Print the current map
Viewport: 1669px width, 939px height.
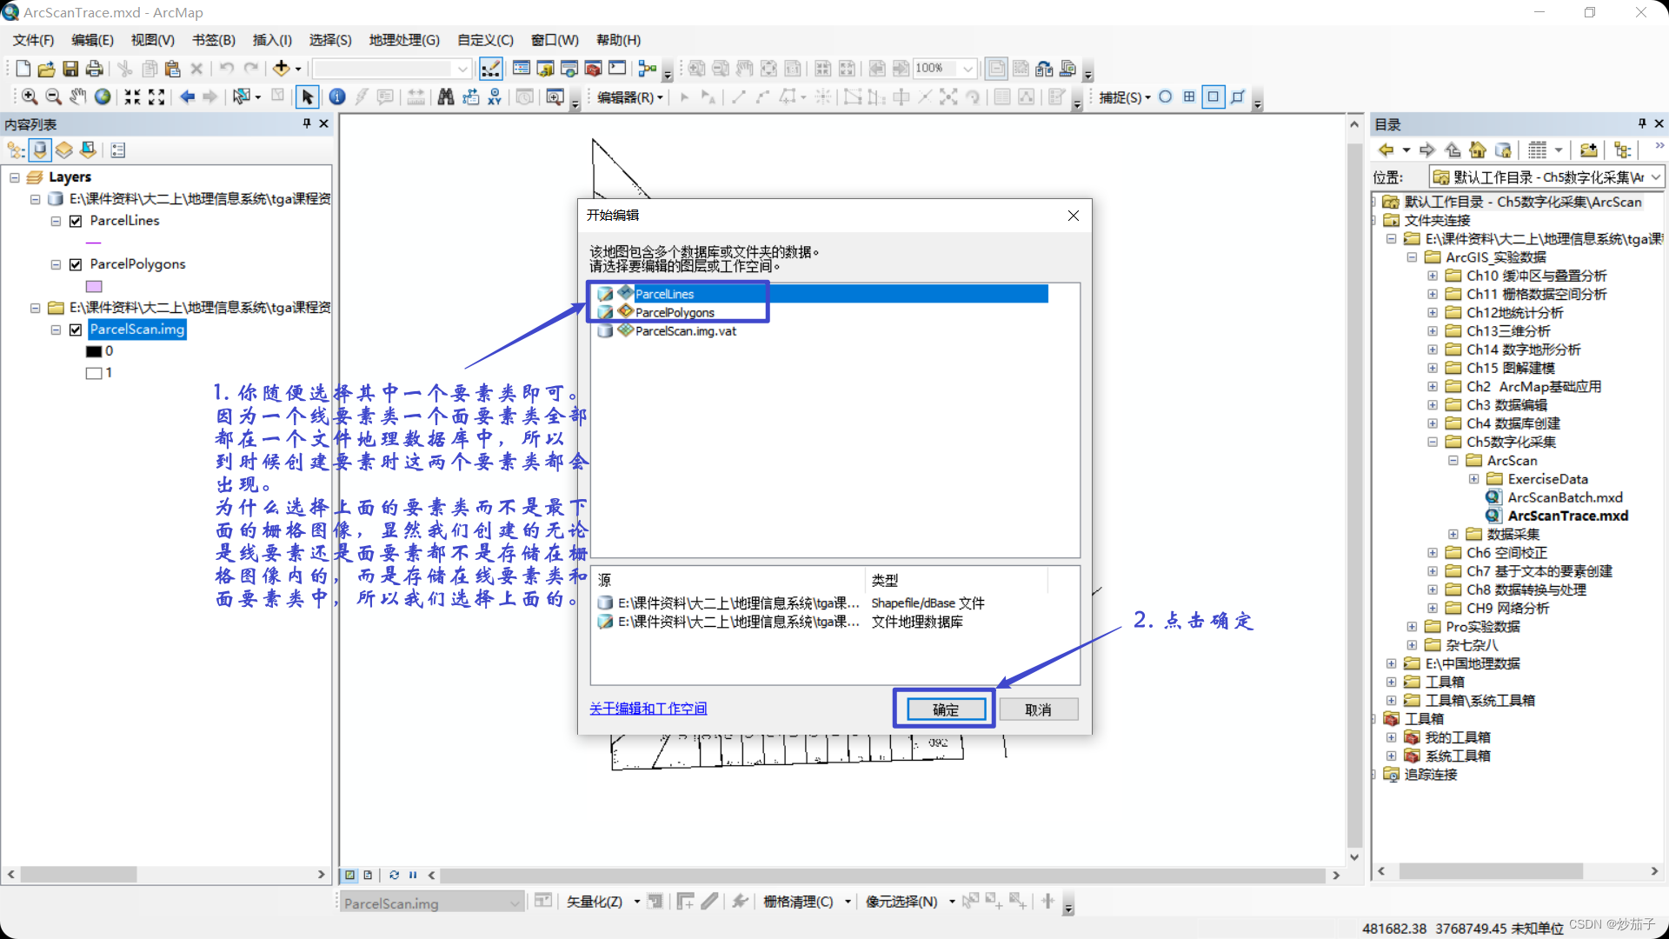(95, 69)
